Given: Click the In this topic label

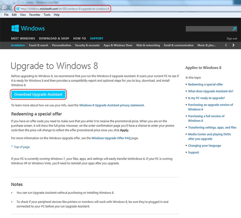Looking at the screenshot, I should pyautogui.click(x=193, y=77).
